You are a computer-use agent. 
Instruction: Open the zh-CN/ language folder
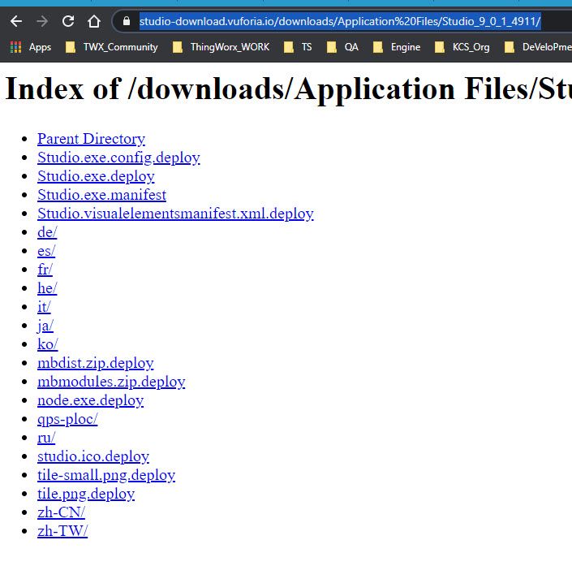62,512
